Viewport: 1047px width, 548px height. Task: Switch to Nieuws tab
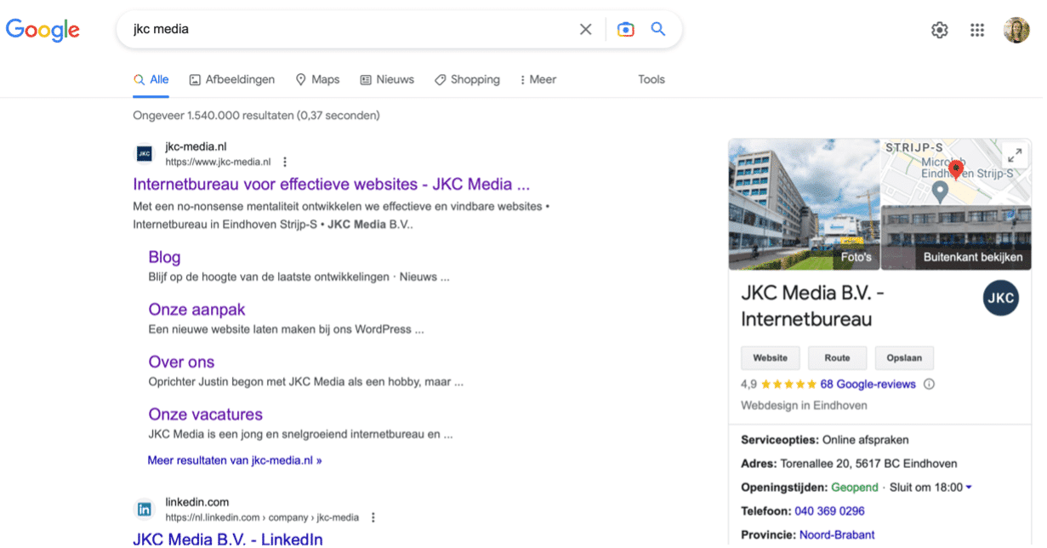387,80
